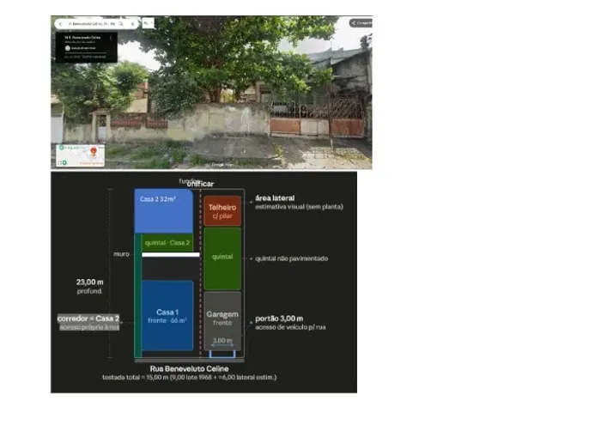The width and height of the screenshot is (601, 425).
Task: Click the 'Rua Beneveluto Celine' street name
Action: click(x=190, y=368)
